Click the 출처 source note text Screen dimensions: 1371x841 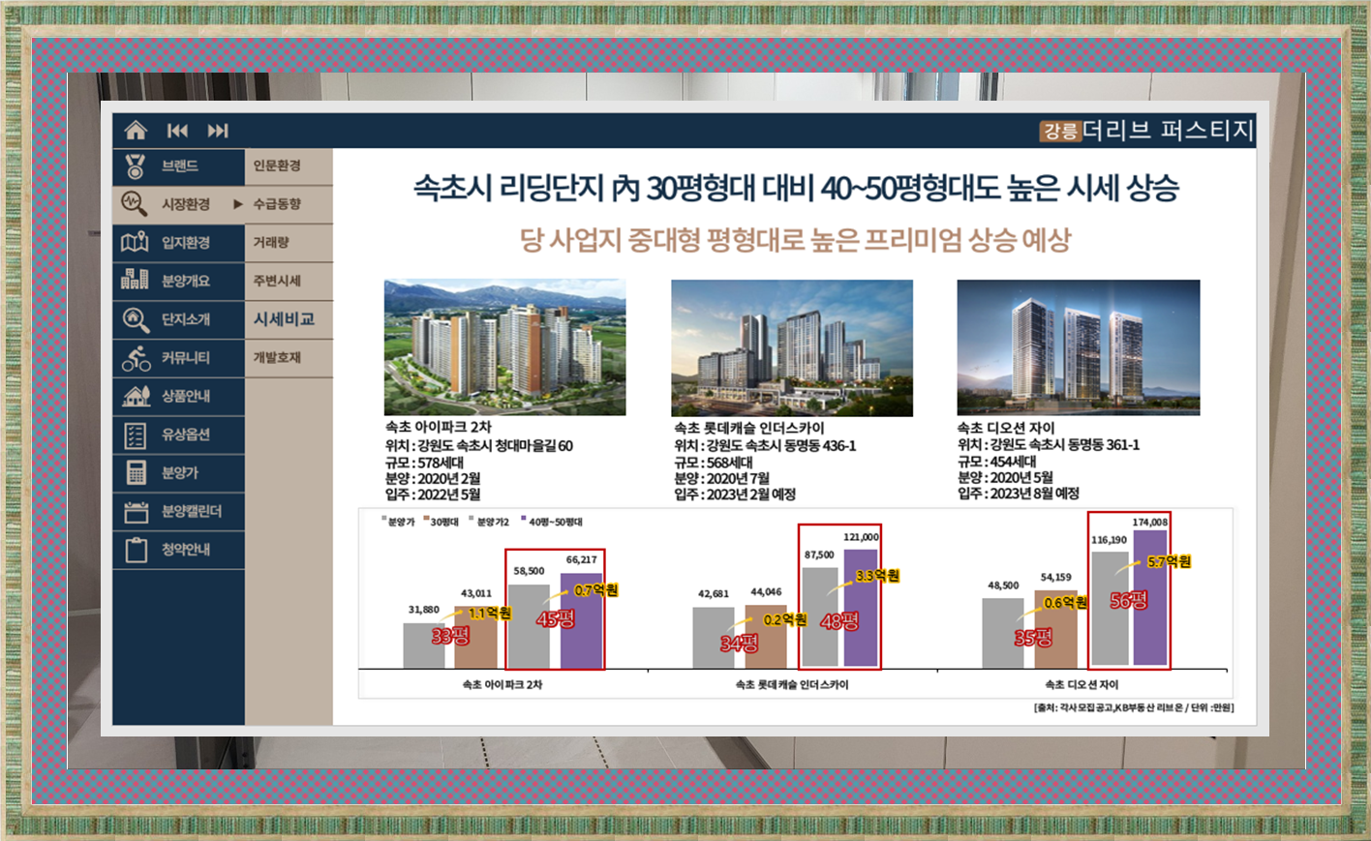[x=1134, y=708]
